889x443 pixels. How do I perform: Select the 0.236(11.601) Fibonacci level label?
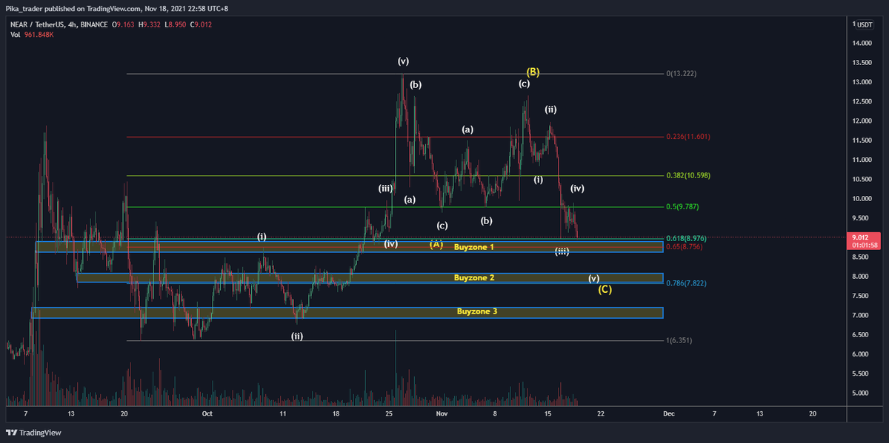coord(687,137)
